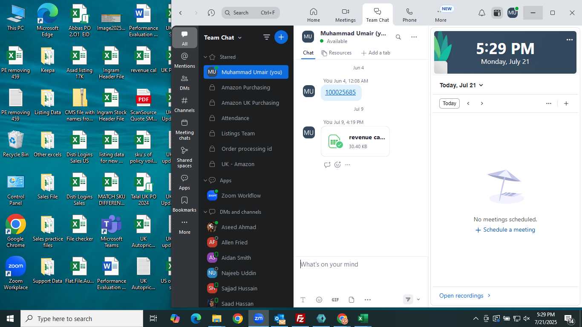Open the More tab with NEW badge
Screen dimensions: 582x327
click(441, 15)
